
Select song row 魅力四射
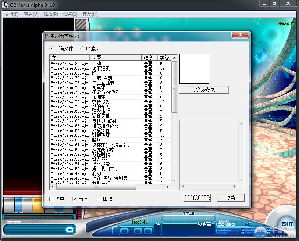coord(111,159)
